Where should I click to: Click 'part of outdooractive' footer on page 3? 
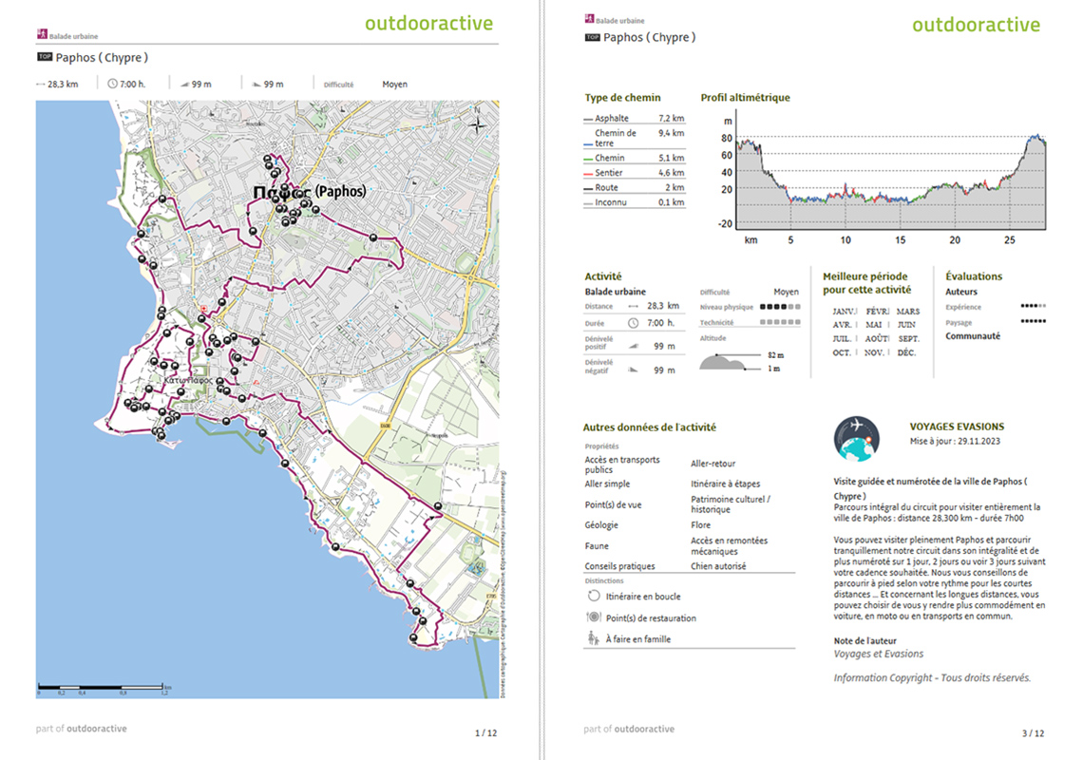point(629,729)
